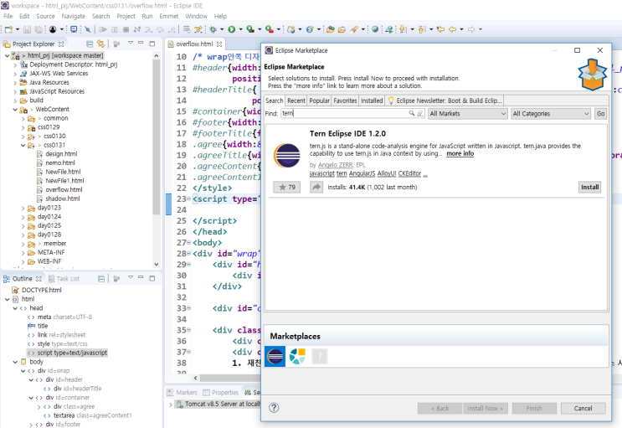Collapse the body node in Outline
Image resolution: width=622 pixels, height=428 pixels.
15,362
